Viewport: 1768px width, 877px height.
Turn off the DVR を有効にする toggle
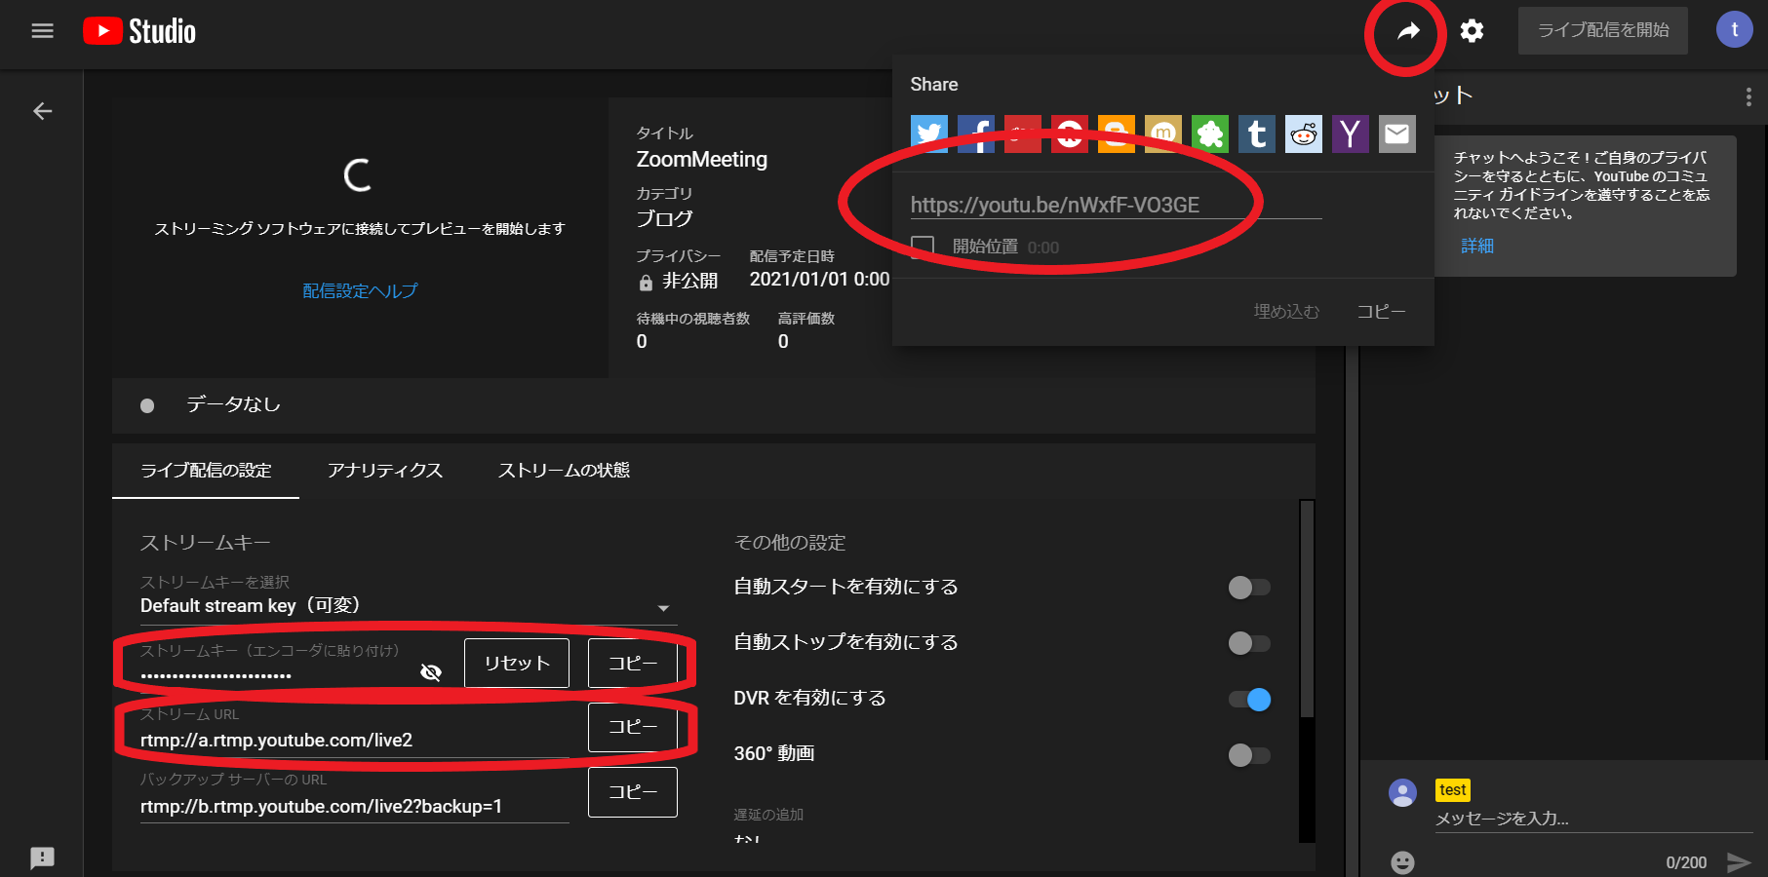click(x=1249, y=700)
